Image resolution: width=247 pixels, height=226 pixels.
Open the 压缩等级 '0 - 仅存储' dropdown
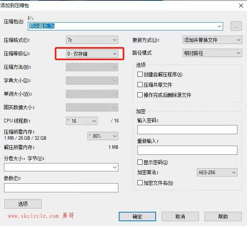pyautogui.click(x=92, y=54)
